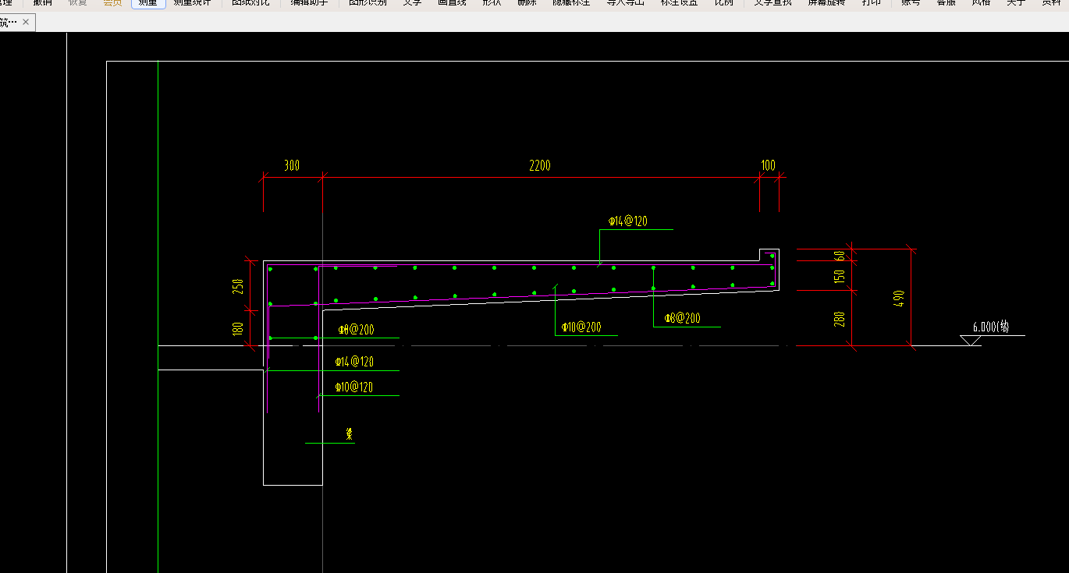Click the 梁 beam label text

click(x=350, y=433)
